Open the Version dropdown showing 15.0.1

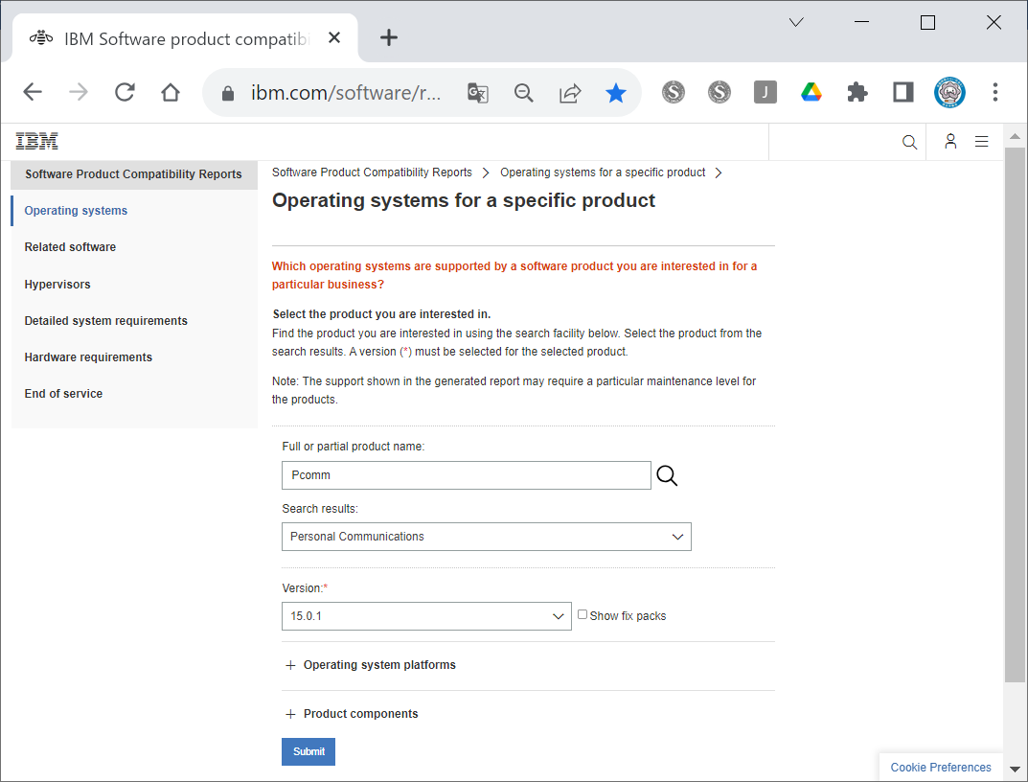click(x=426, y=616)
